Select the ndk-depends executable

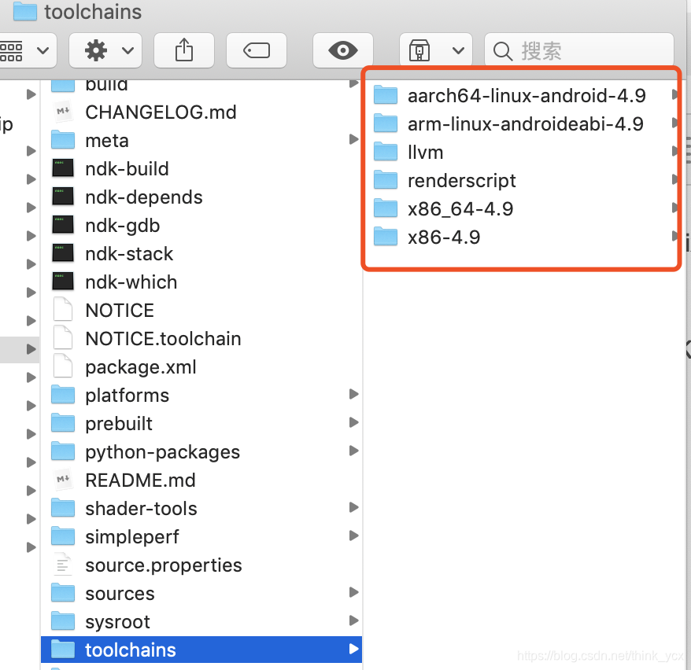201,197
